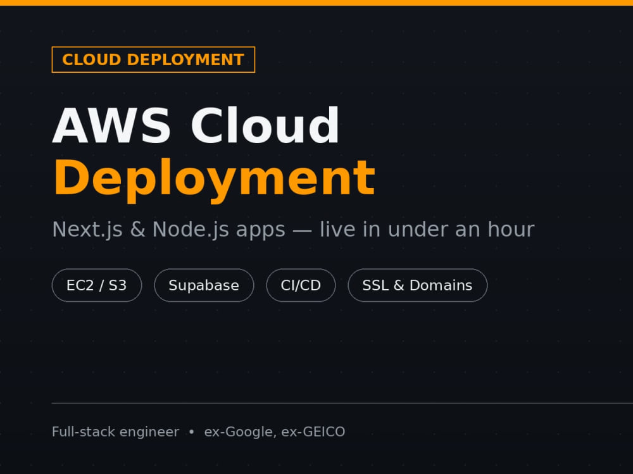633x474 pixels.
Task: Click the CLOUD DEPLOYMENT badge
Action: [x=153, y=59]
